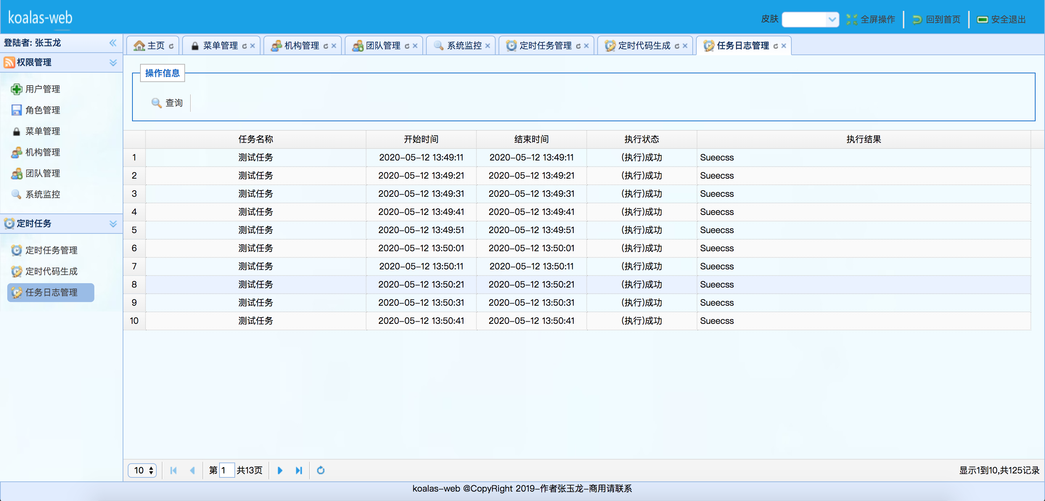Collapse the left sidebar with double-arrow
Viewport: 1045px width, 501px height.
click(x=113, y=43)
